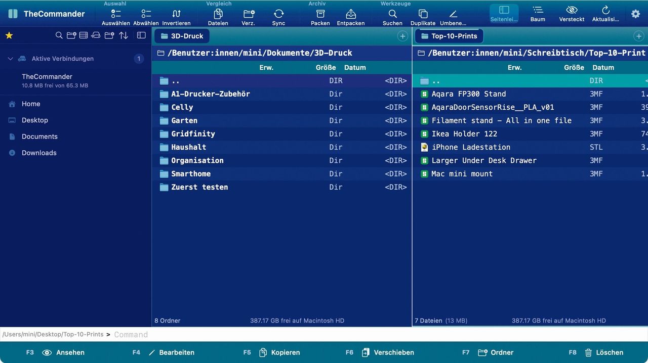
Task: Compare directories with the Verz. icon
Action: 249,14
